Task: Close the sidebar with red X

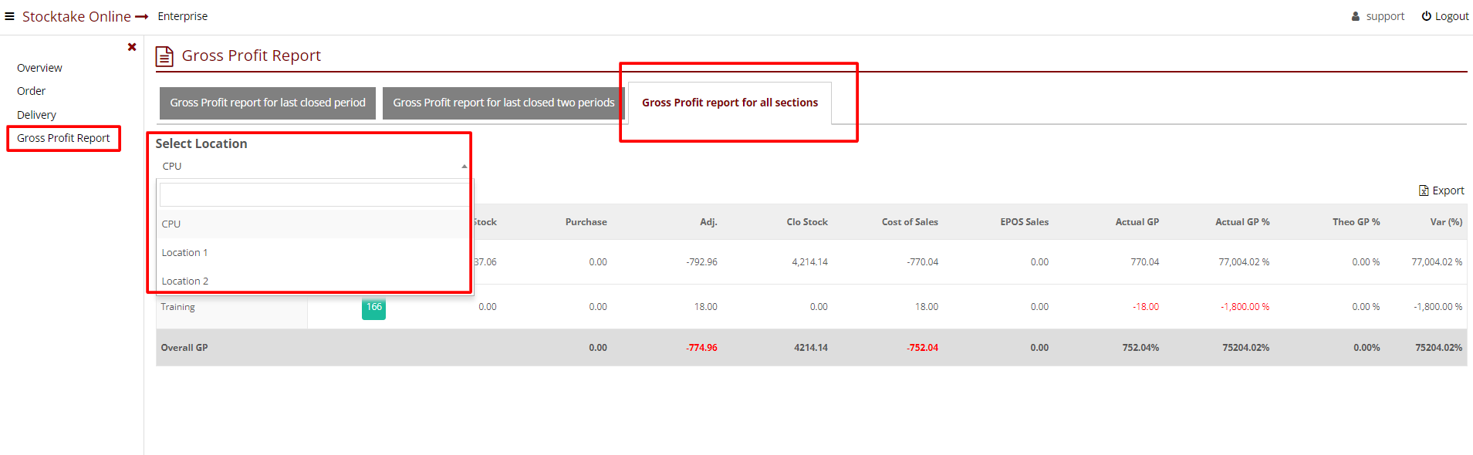Action: 132,47
